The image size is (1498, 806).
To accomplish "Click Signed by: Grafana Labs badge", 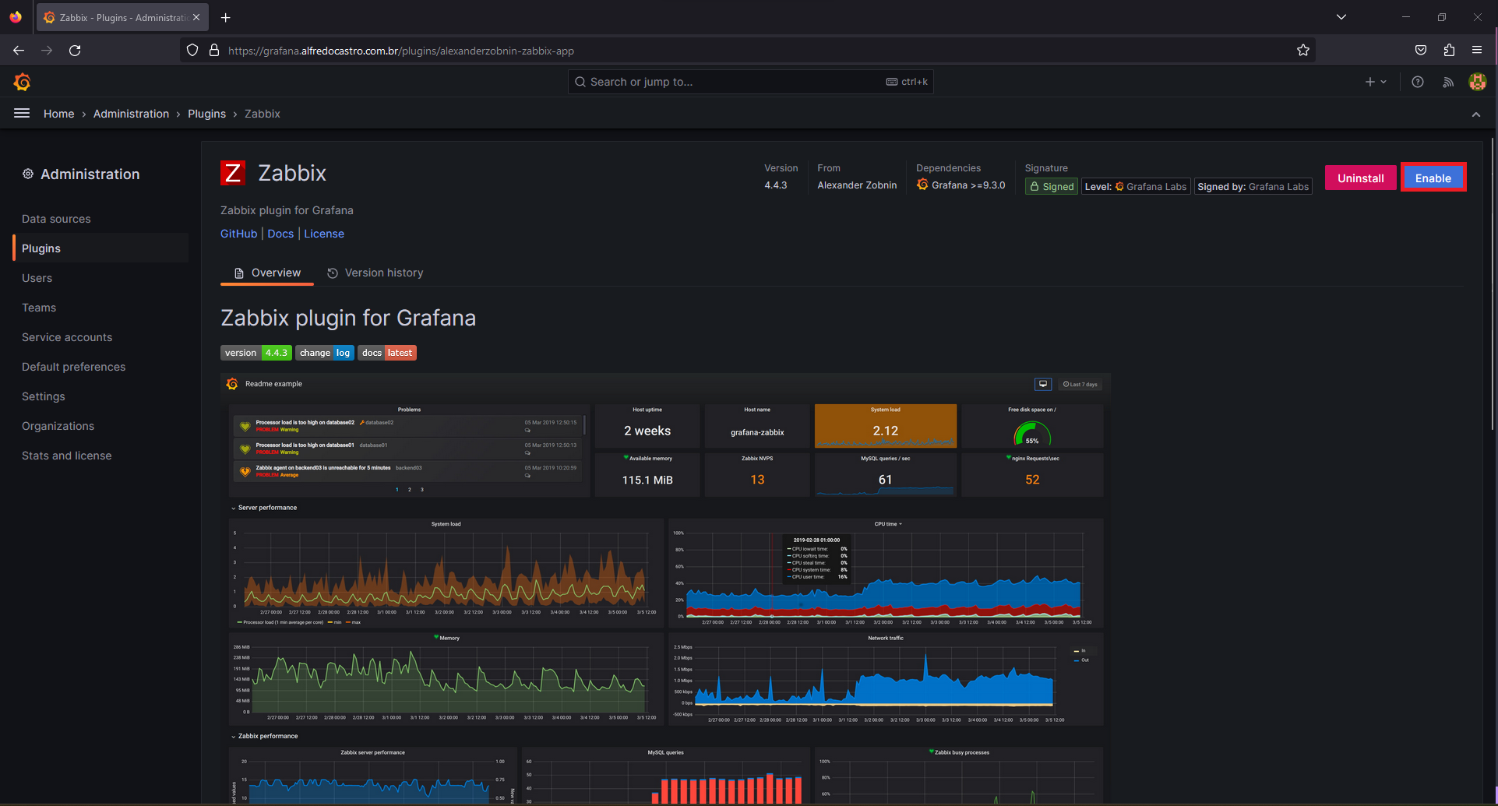I will click(1253, 187).
